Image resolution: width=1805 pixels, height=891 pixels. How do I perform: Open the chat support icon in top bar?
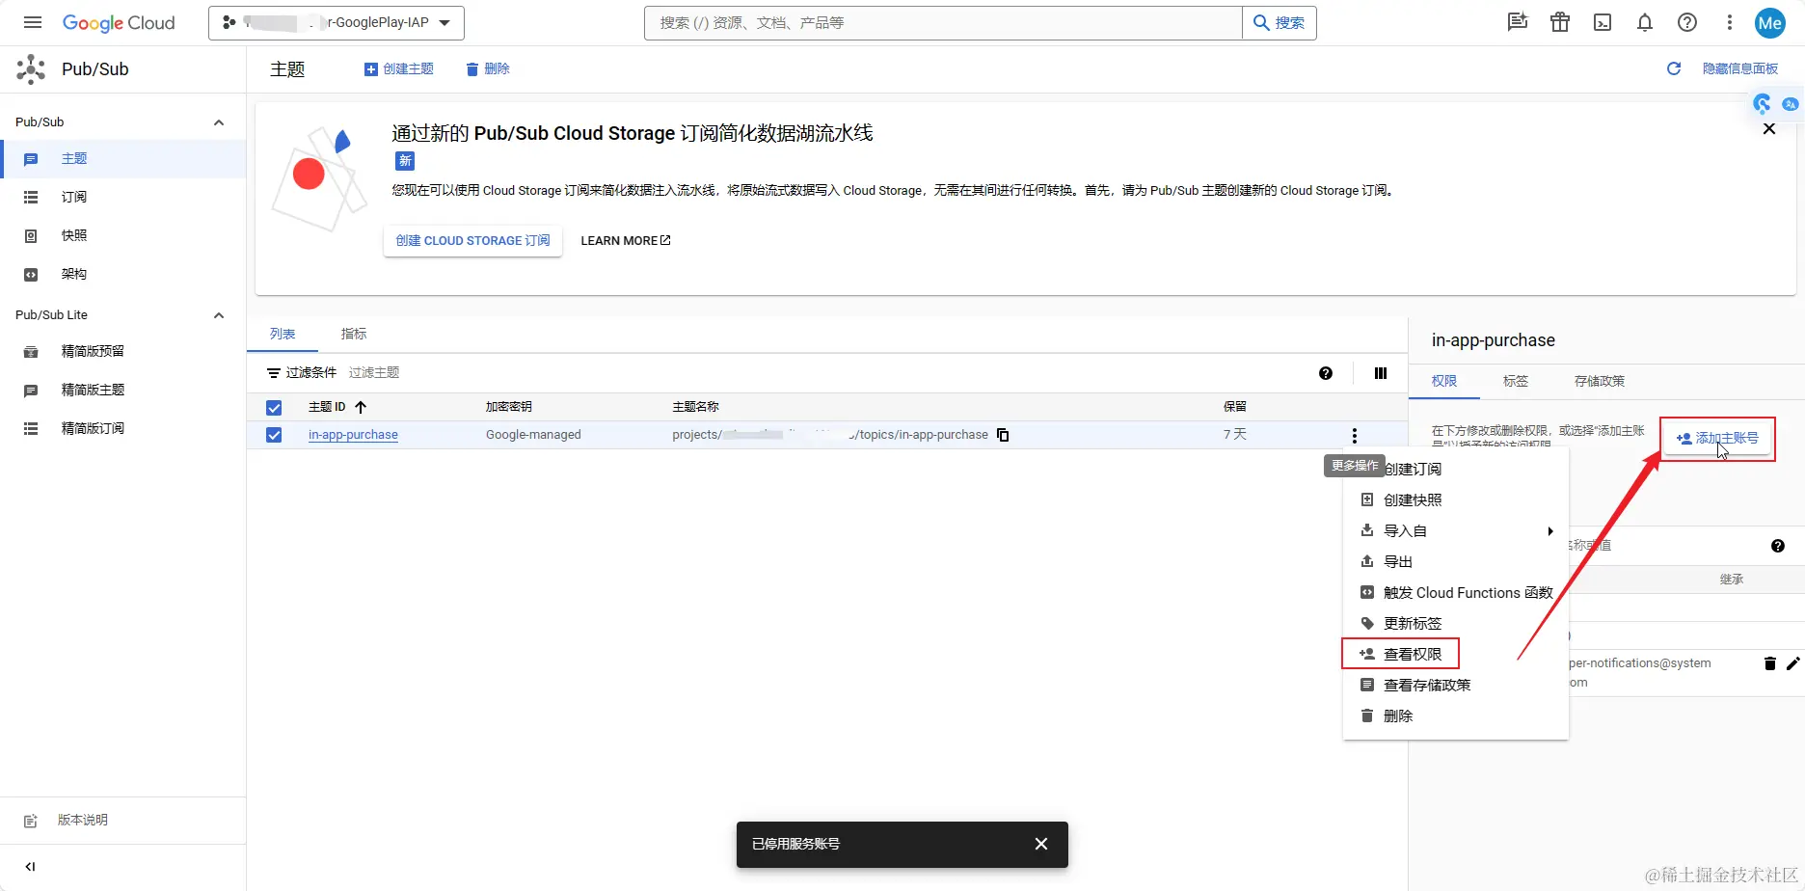coord(1518,22)
